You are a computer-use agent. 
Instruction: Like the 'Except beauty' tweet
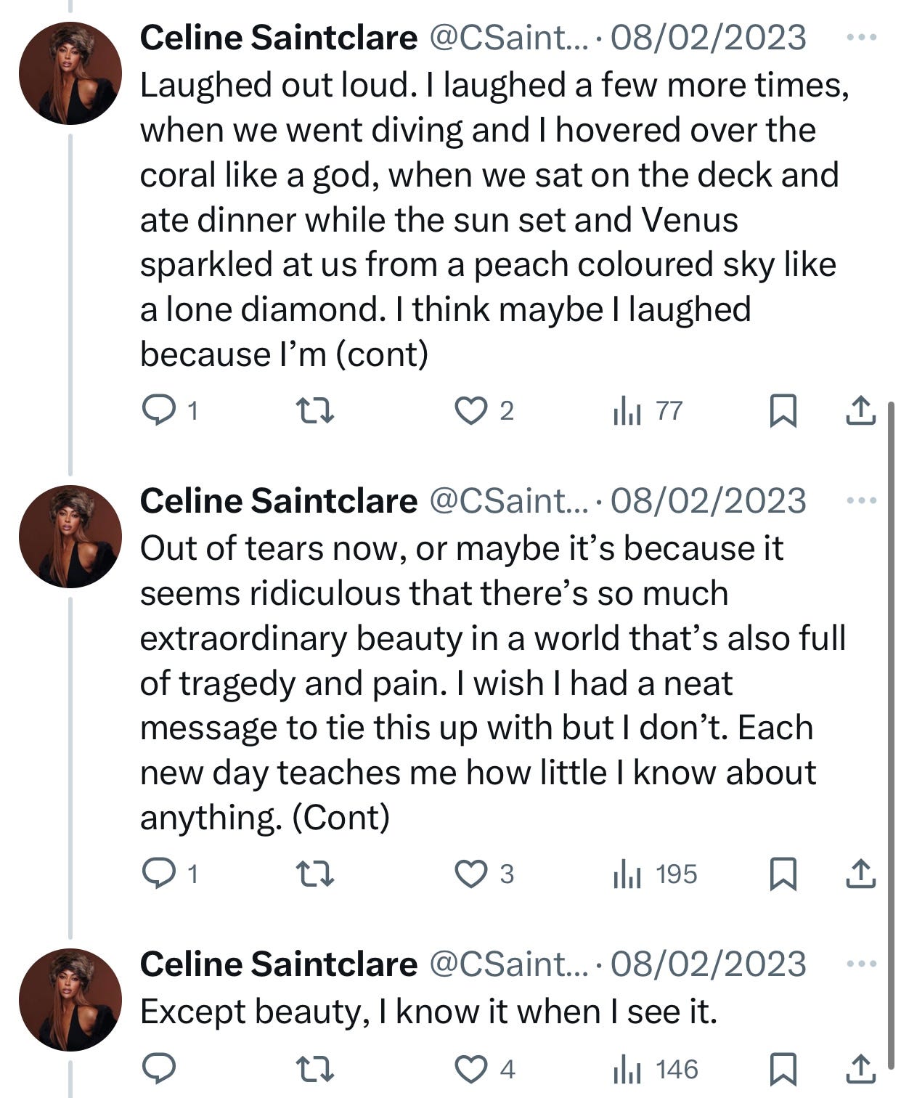tap(470, 1069)
